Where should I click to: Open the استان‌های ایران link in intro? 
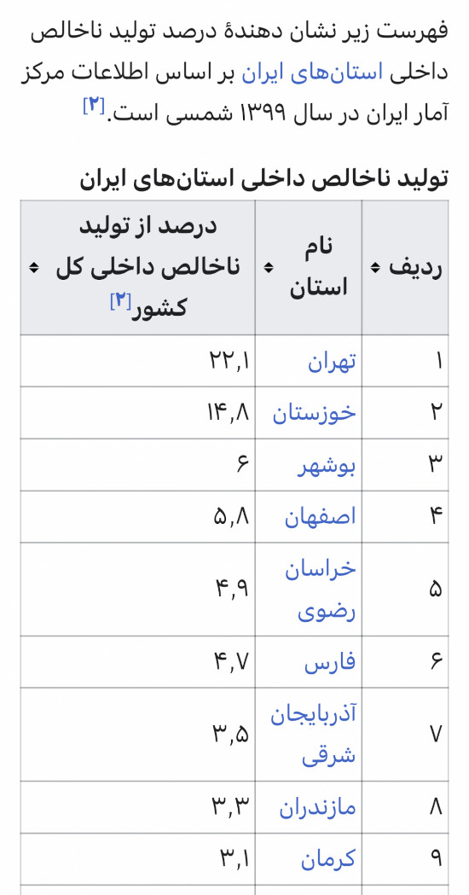(312, 73)
